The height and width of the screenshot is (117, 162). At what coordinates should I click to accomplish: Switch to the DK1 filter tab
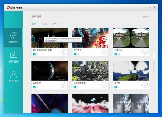55,24
